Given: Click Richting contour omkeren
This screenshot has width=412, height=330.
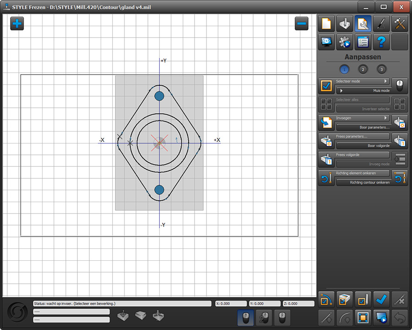Looking at the screenshot, I should click(x=363, y=182).
